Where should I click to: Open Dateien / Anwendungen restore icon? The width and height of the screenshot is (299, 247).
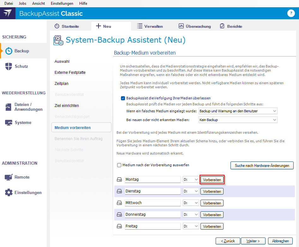[x=9, y=107]
